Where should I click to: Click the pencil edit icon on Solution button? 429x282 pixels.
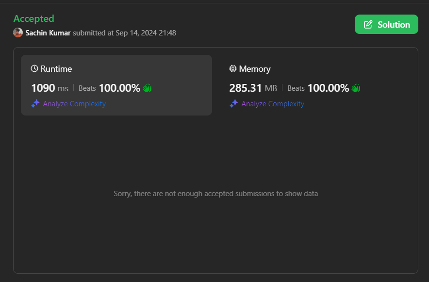coord(368,24)
